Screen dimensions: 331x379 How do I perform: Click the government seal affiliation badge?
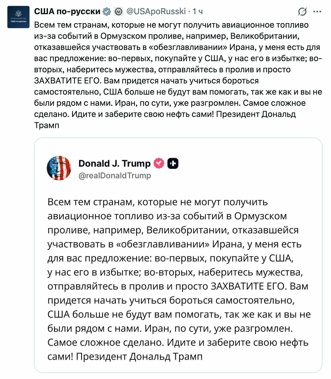tap(118, 12)
